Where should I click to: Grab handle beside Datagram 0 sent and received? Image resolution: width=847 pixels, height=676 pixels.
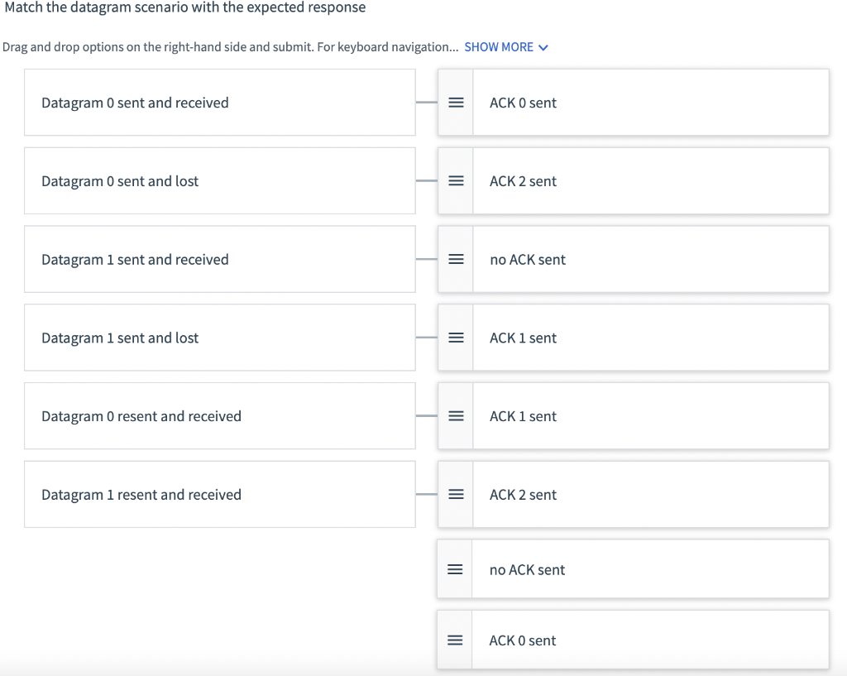[x=455, y=103]
